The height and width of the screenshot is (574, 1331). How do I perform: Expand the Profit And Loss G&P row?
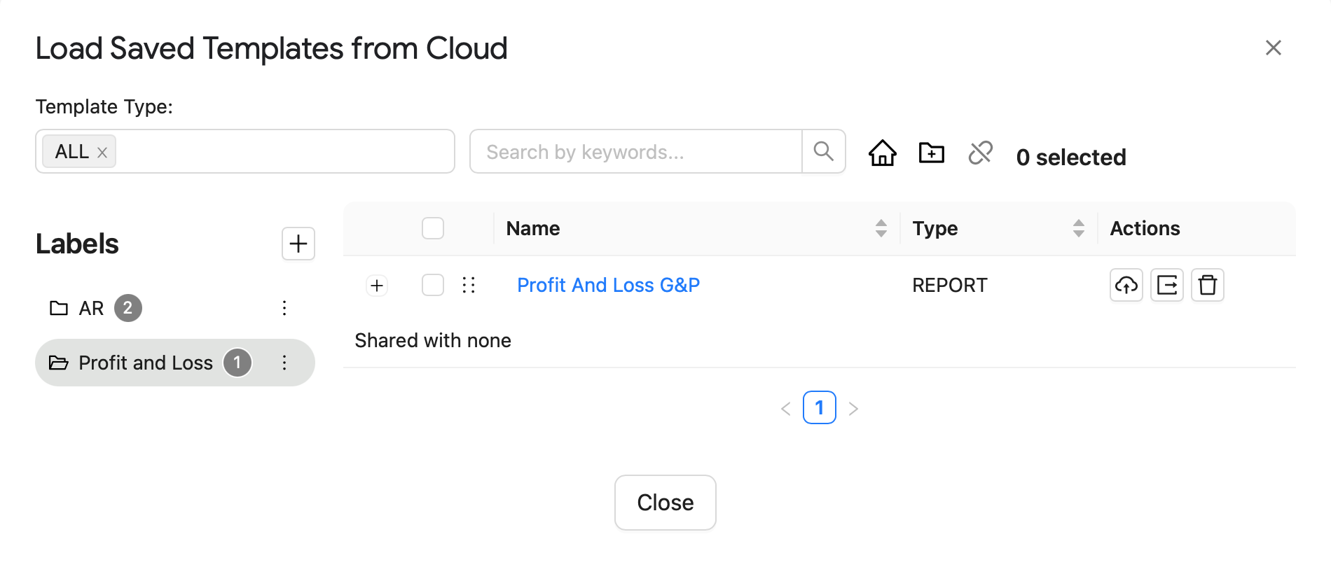[377, 286]
